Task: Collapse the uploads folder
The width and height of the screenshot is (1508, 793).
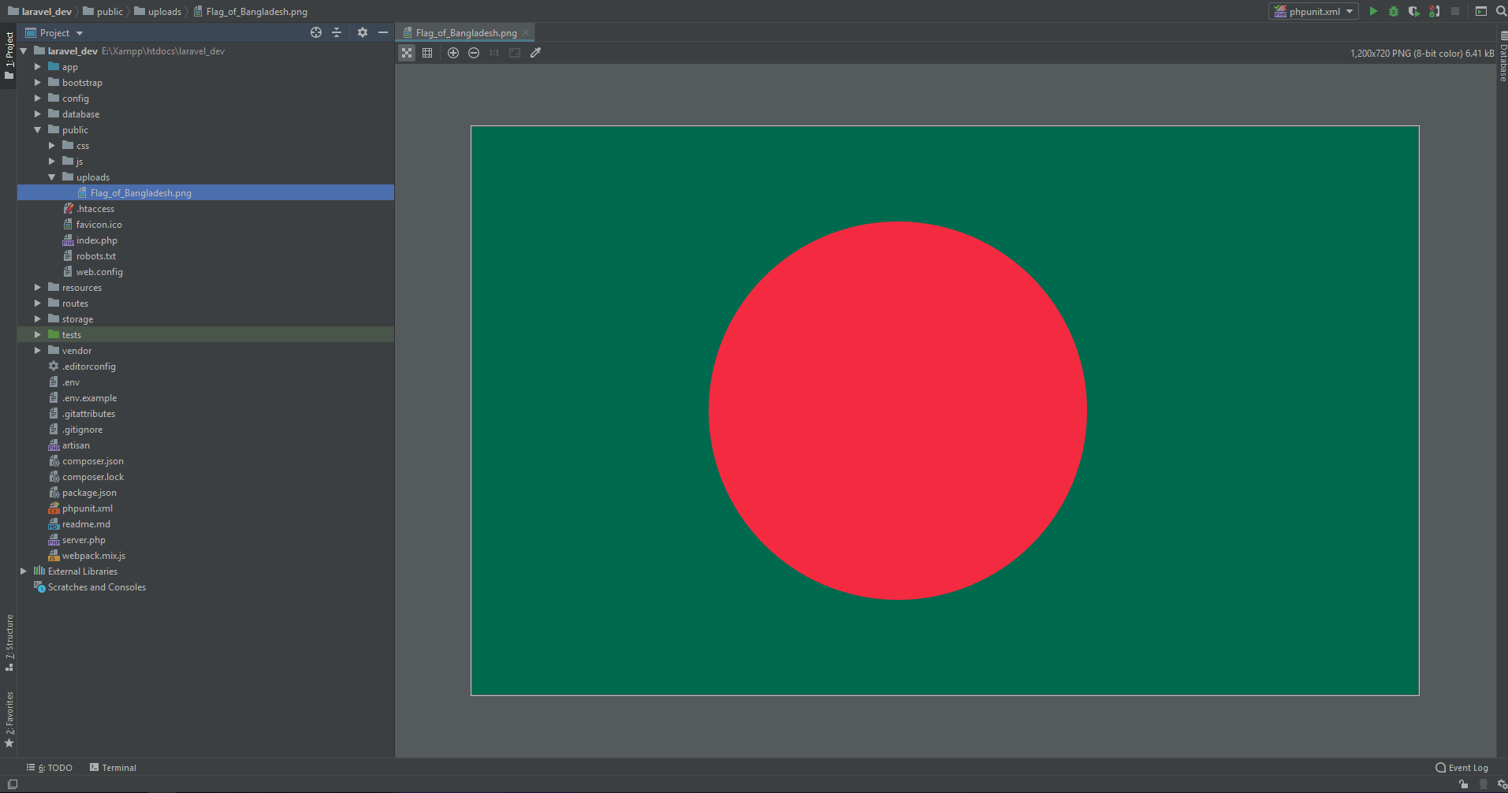Action: click(x=51, y=177)
